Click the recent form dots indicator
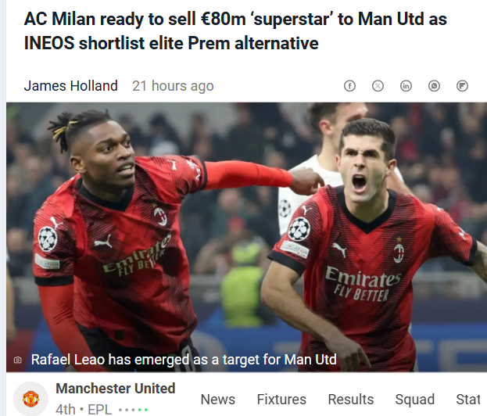The width and height of the screenshot is (487, 416). [x=133, y=410]
